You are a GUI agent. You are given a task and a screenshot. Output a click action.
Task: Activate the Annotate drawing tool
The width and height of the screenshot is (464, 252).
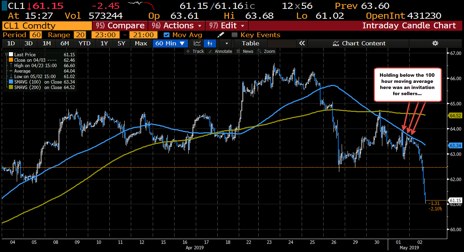[220, 51]
